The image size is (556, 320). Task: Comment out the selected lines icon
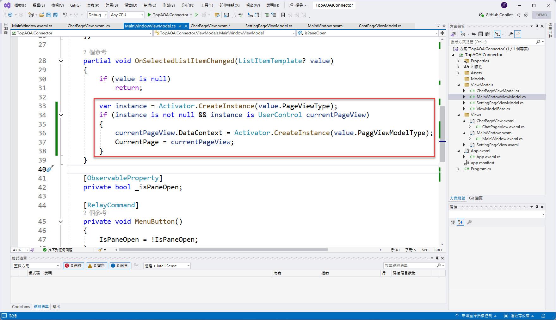coord(267,15)
